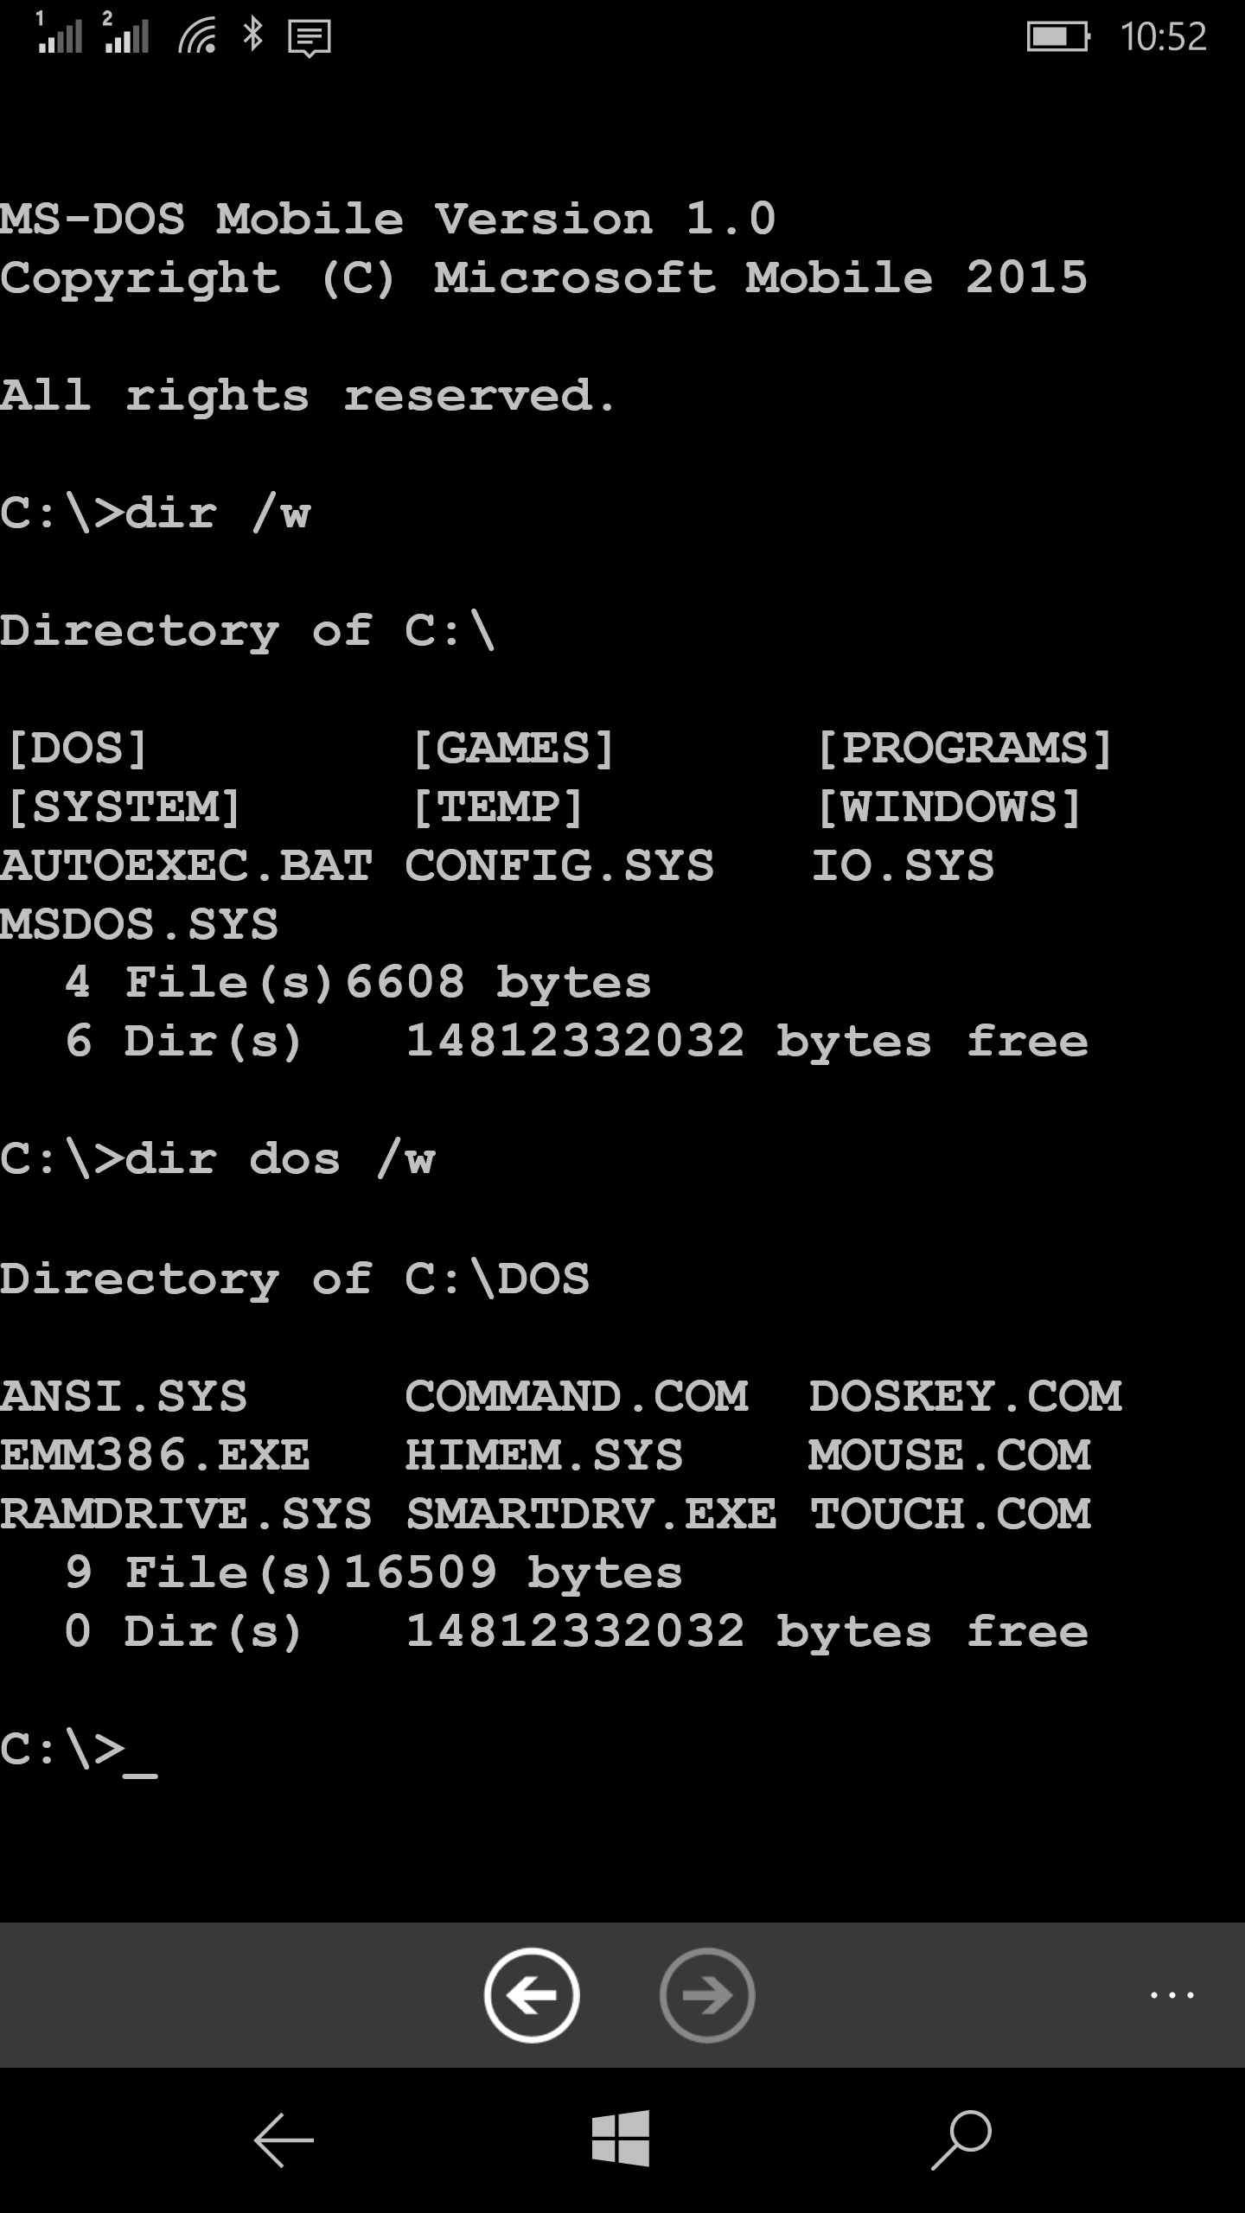
Task: Tap the Bluetooth status icon
Action: click(252, 35)
